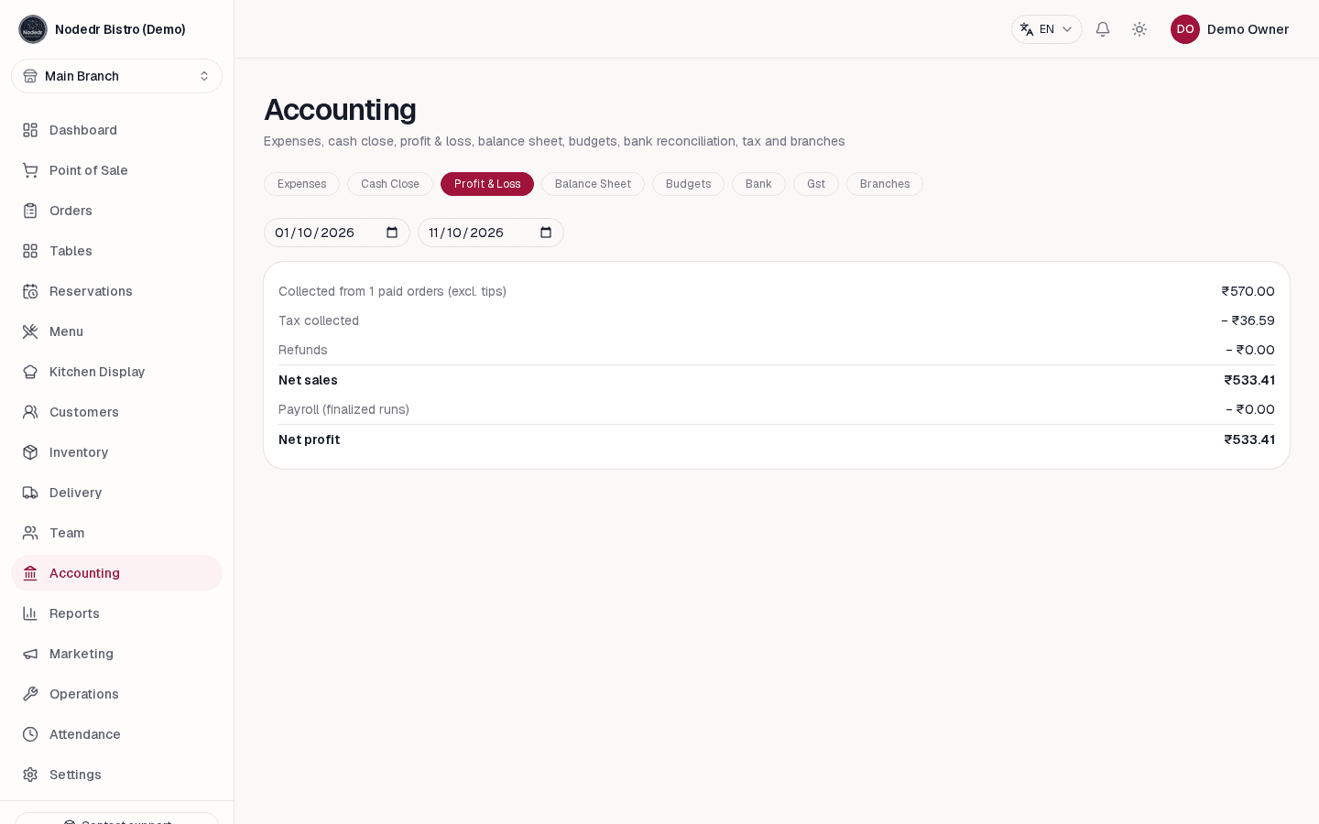This screenshot has width=1319, height=824.
Task: Click the Reservations calendar icon
Action: (30, 291)
